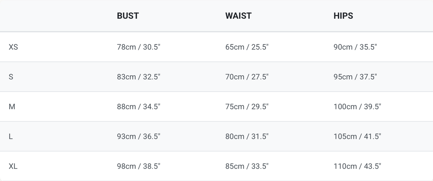
Task: Click the L waist value 80cm / 31.5"
Action: click(247, 137)
